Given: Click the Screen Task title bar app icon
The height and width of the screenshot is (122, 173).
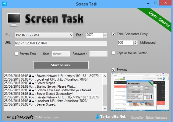Looking at the screenshot, I should click(4, 4).
